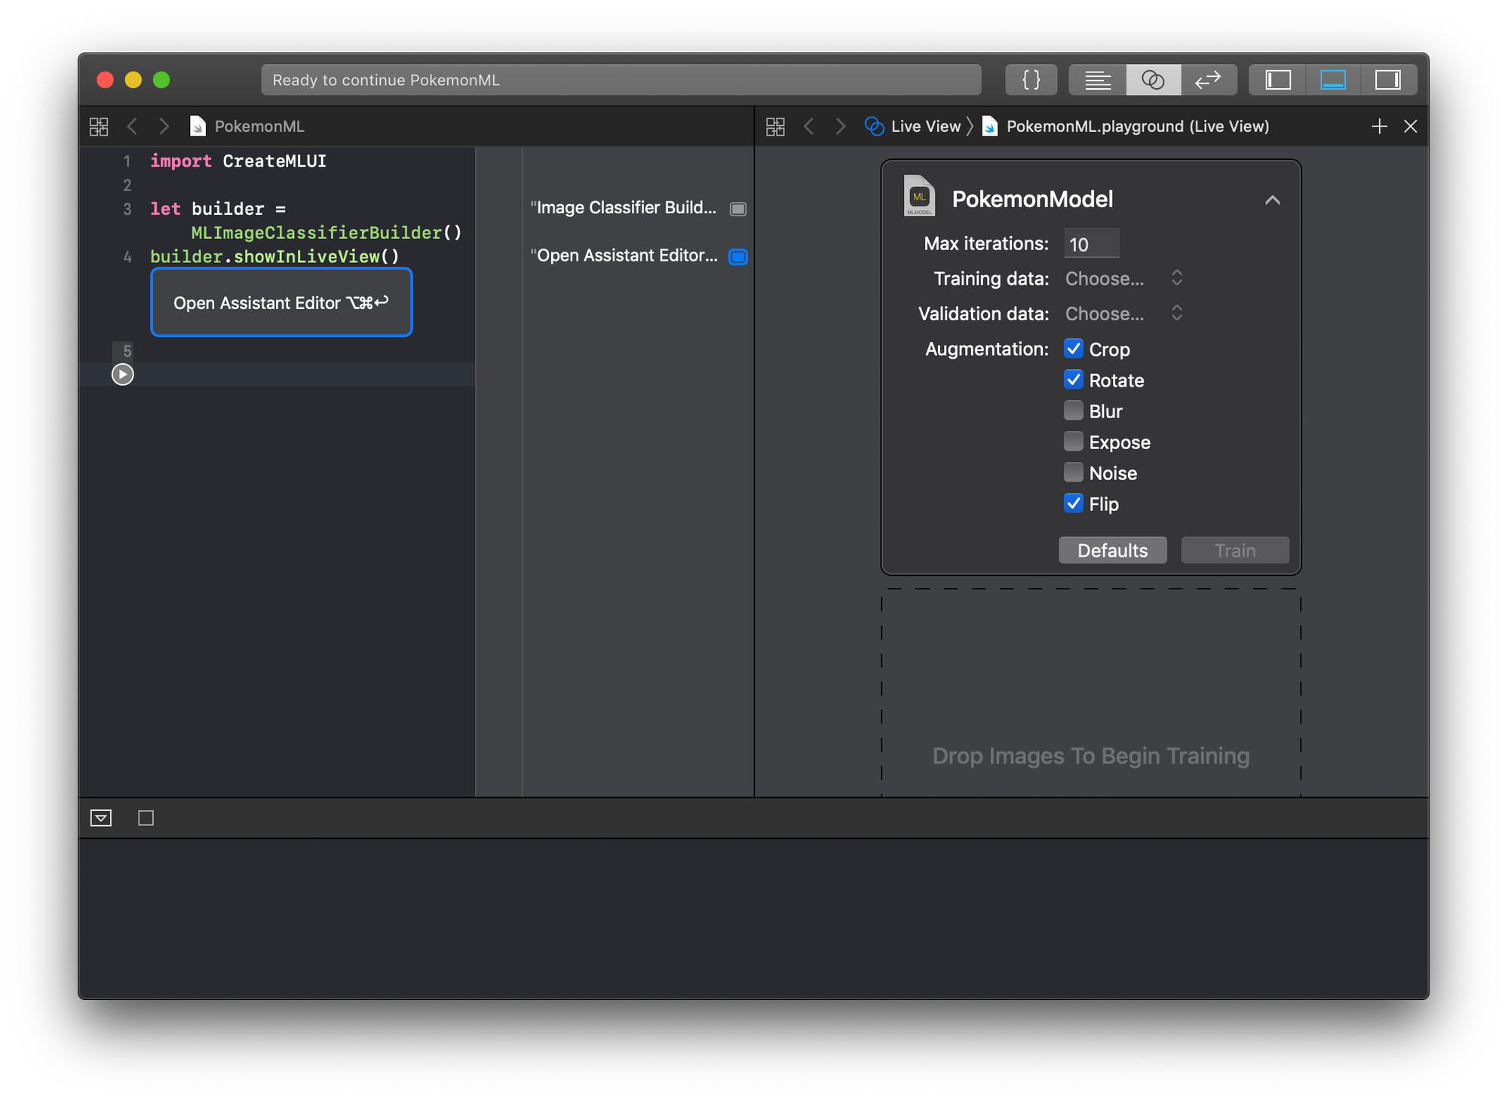Add a new assistant editor pane
This screenshot has width=1508, height=1104.
click(1379, 127)
